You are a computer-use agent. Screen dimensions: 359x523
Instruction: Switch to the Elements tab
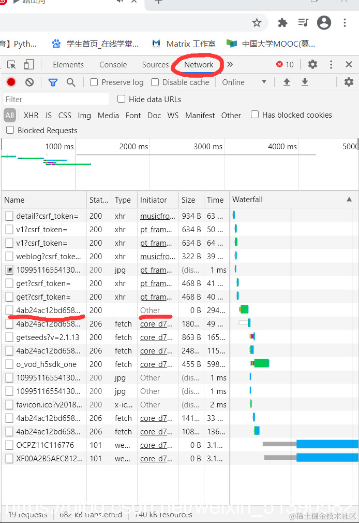coord(68,64)
